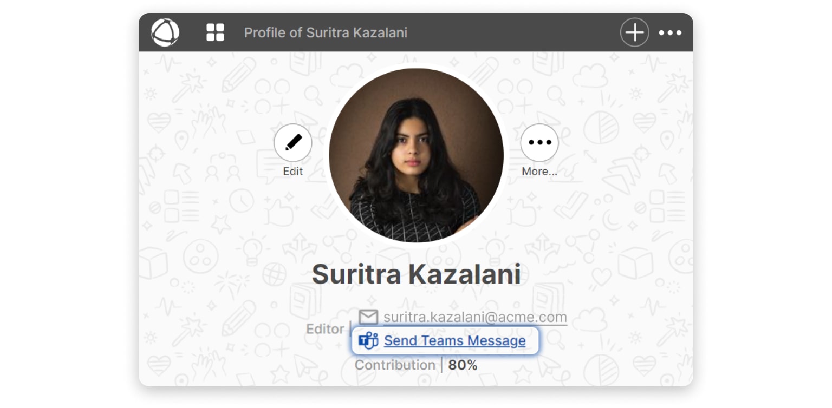The height and width of the screenshot is (408, 832).
Task: Click the doodle-patterned card background
Action: 623,227
